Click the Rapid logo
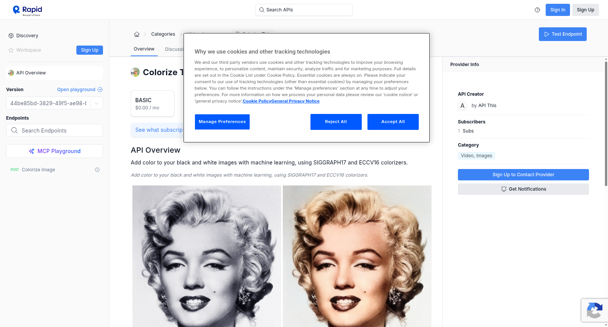608x327 pixels. click(27, 10)
